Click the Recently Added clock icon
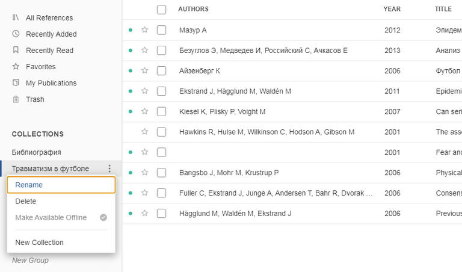Screen dimensions: 462x272 tap(16, 34)
